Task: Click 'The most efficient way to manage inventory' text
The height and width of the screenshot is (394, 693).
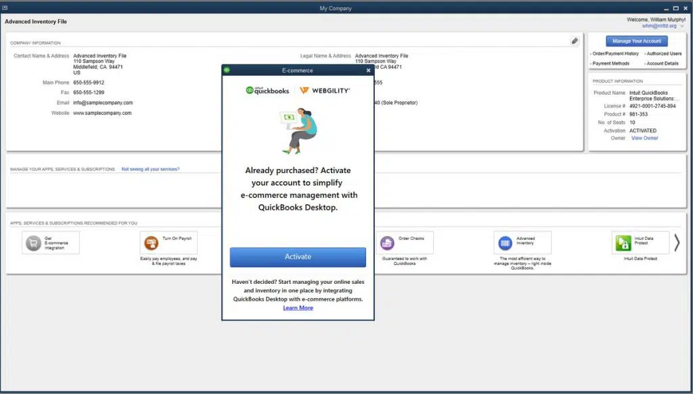Action: pyautogui.click(x=522, y=263)
